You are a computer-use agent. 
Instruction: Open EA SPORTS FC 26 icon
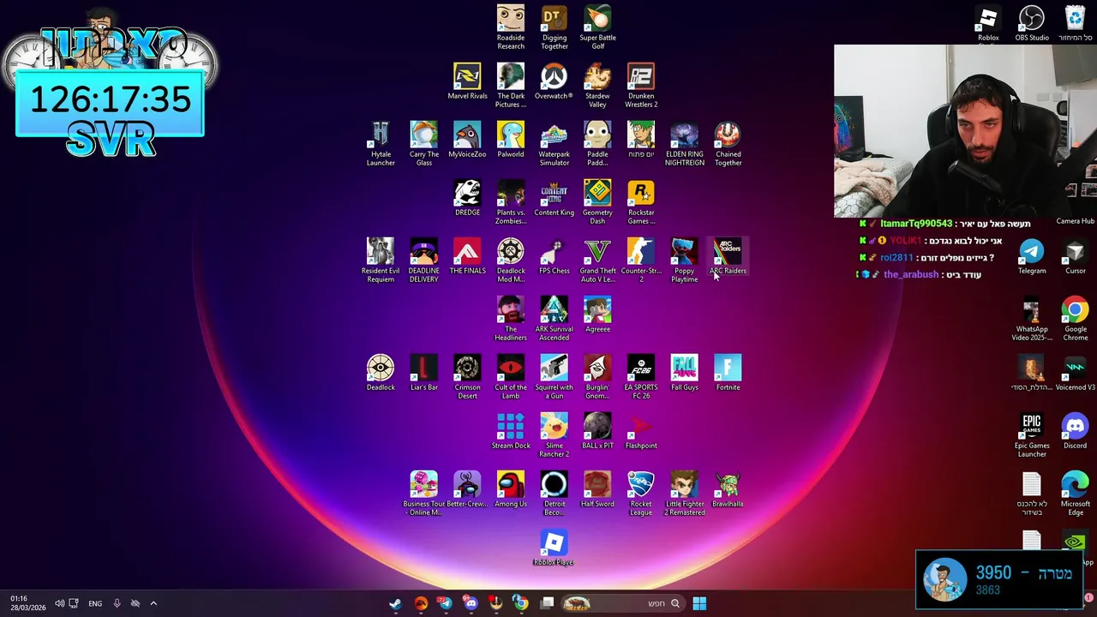pos(641,377)
